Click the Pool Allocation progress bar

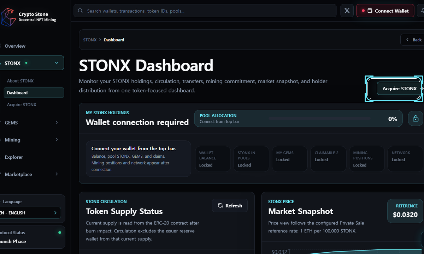(x=319, y=119)
